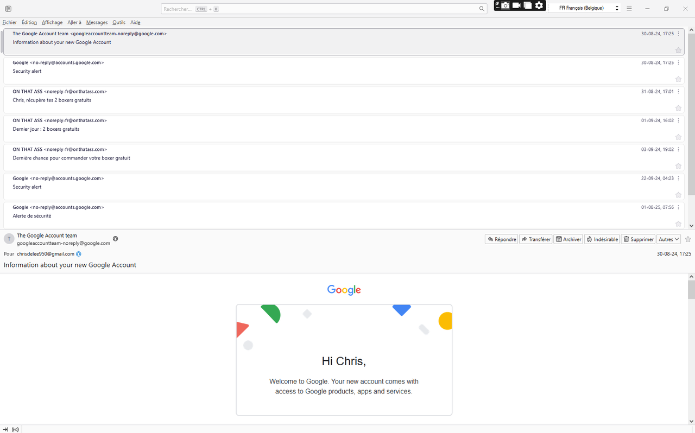This screenshot has width=695, height=433.
Task: Click the Transférer button
Action: tap(535, 239)
